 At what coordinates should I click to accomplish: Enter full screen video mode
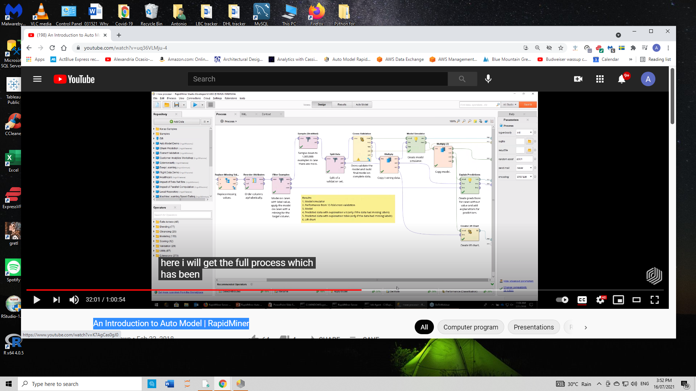[x=655, y=300]
